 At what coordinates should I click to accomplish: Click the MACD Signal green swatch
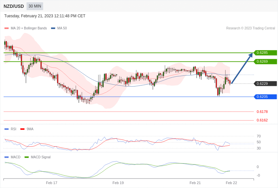pos(26,157)
